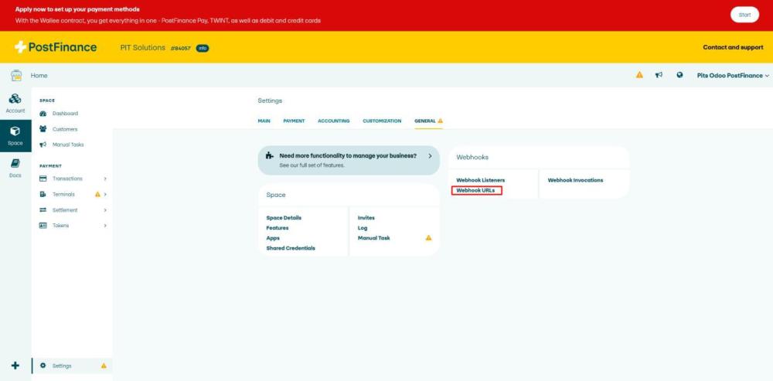Click the PostFinance logo
This screenshot has width=773, height=381.
pos(56,47)
